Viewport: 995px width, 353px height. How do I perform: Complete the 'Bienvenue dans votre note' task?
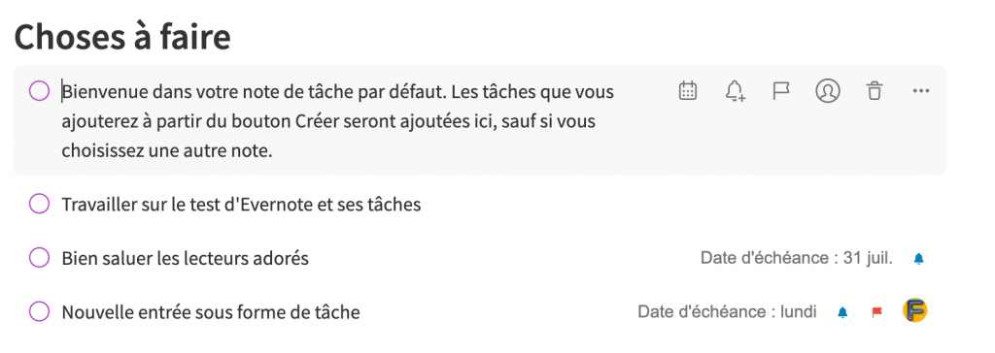tap(39, 91)
